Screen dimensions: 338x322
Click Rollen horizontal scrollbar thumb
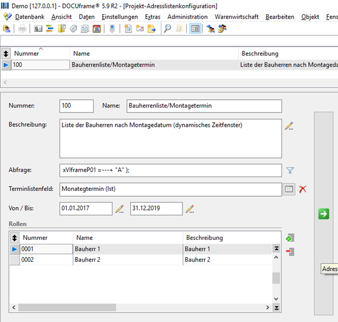[67, 307]
